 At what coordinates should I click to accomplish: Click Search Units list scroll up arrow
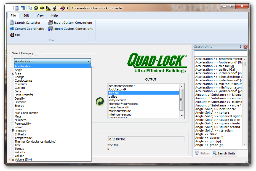pos(244,59)
